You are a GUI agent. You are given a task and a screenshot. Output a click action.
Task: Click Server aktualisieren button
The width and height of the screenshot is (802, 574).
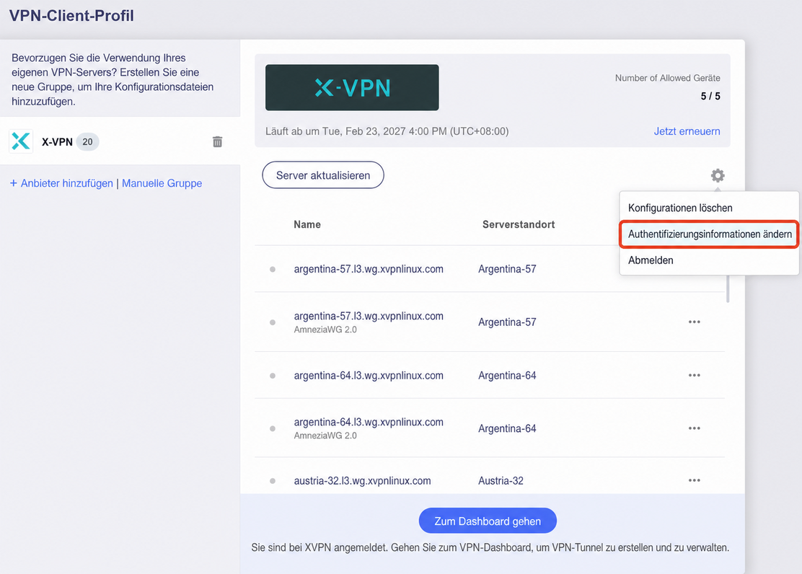322,175
